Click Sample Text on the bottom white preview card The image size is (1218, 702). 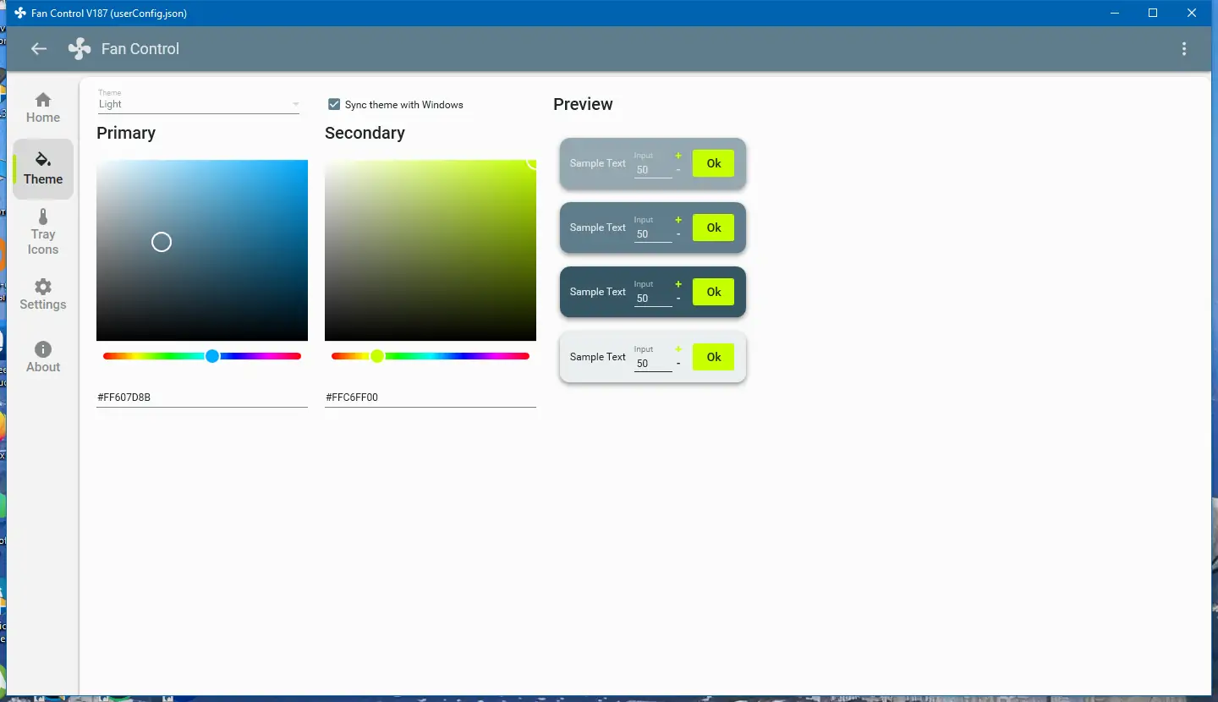pos(598,357)
